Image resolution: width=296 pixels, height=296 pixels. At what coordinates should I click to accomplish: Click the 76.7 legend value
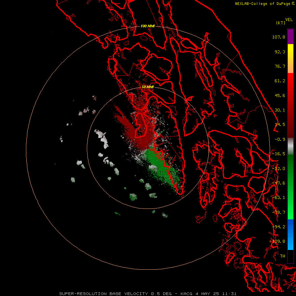[280, 66]
